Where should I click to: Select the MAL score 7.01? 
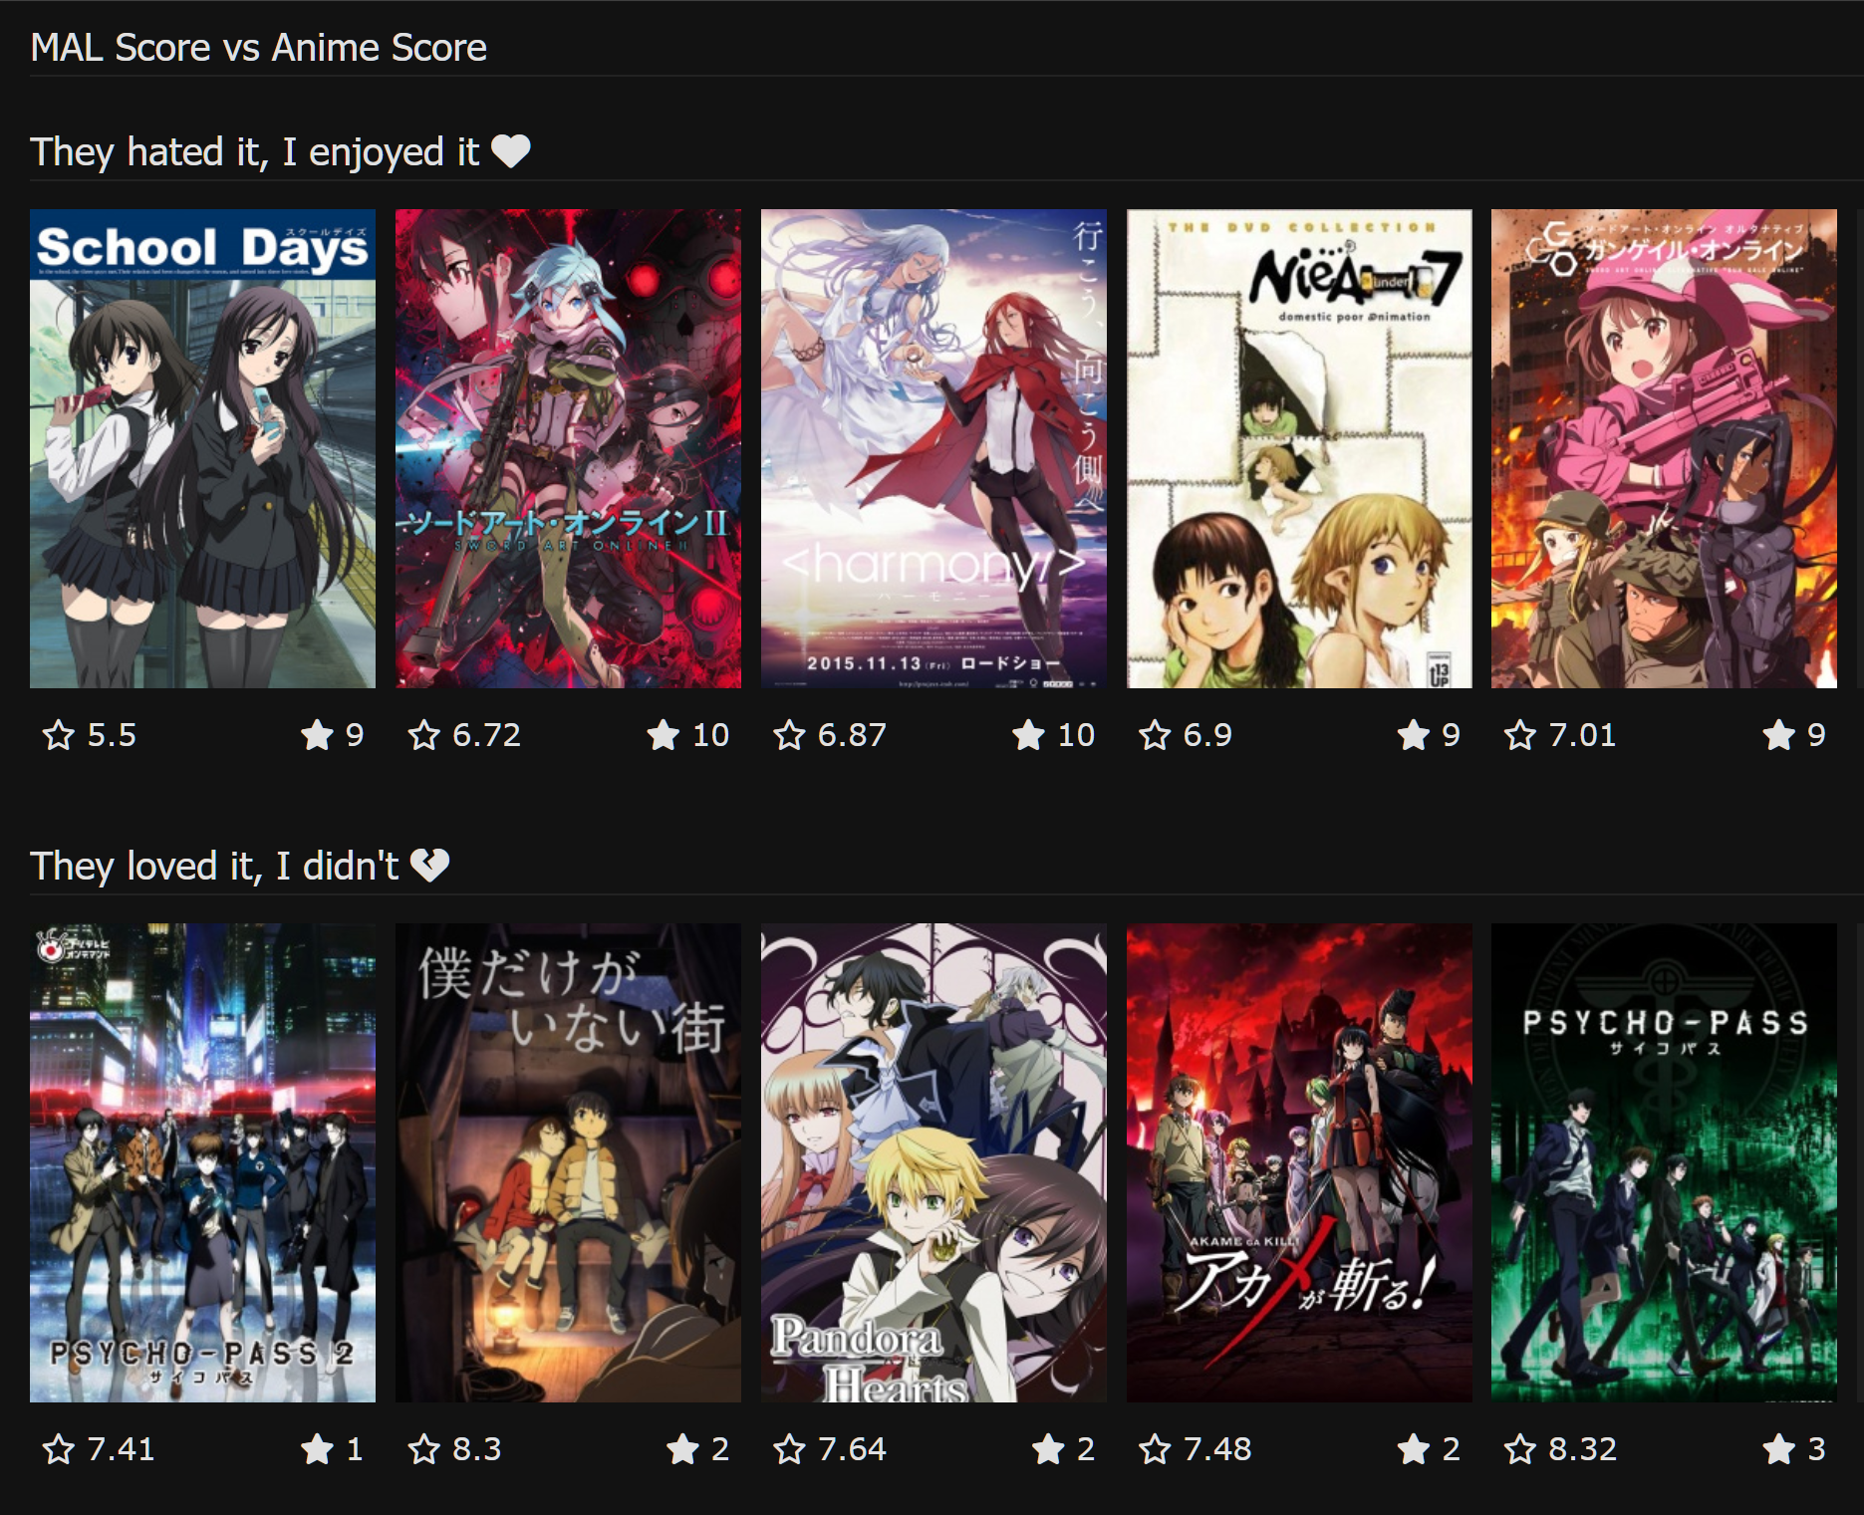(1583, 735)
